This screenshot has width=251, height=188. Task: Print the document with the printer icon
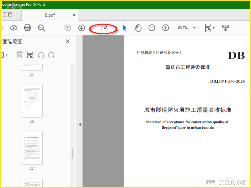27,28
